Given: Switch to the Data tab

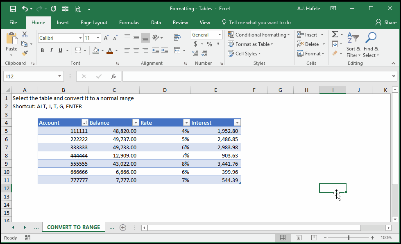Looking at the screenshot, I should click(156, 23).
